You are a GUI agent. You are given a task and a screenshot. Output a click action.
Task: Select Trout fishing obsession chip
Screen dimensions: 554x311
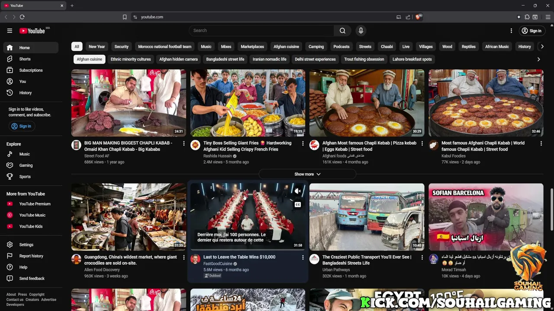(x=364, y=59)
